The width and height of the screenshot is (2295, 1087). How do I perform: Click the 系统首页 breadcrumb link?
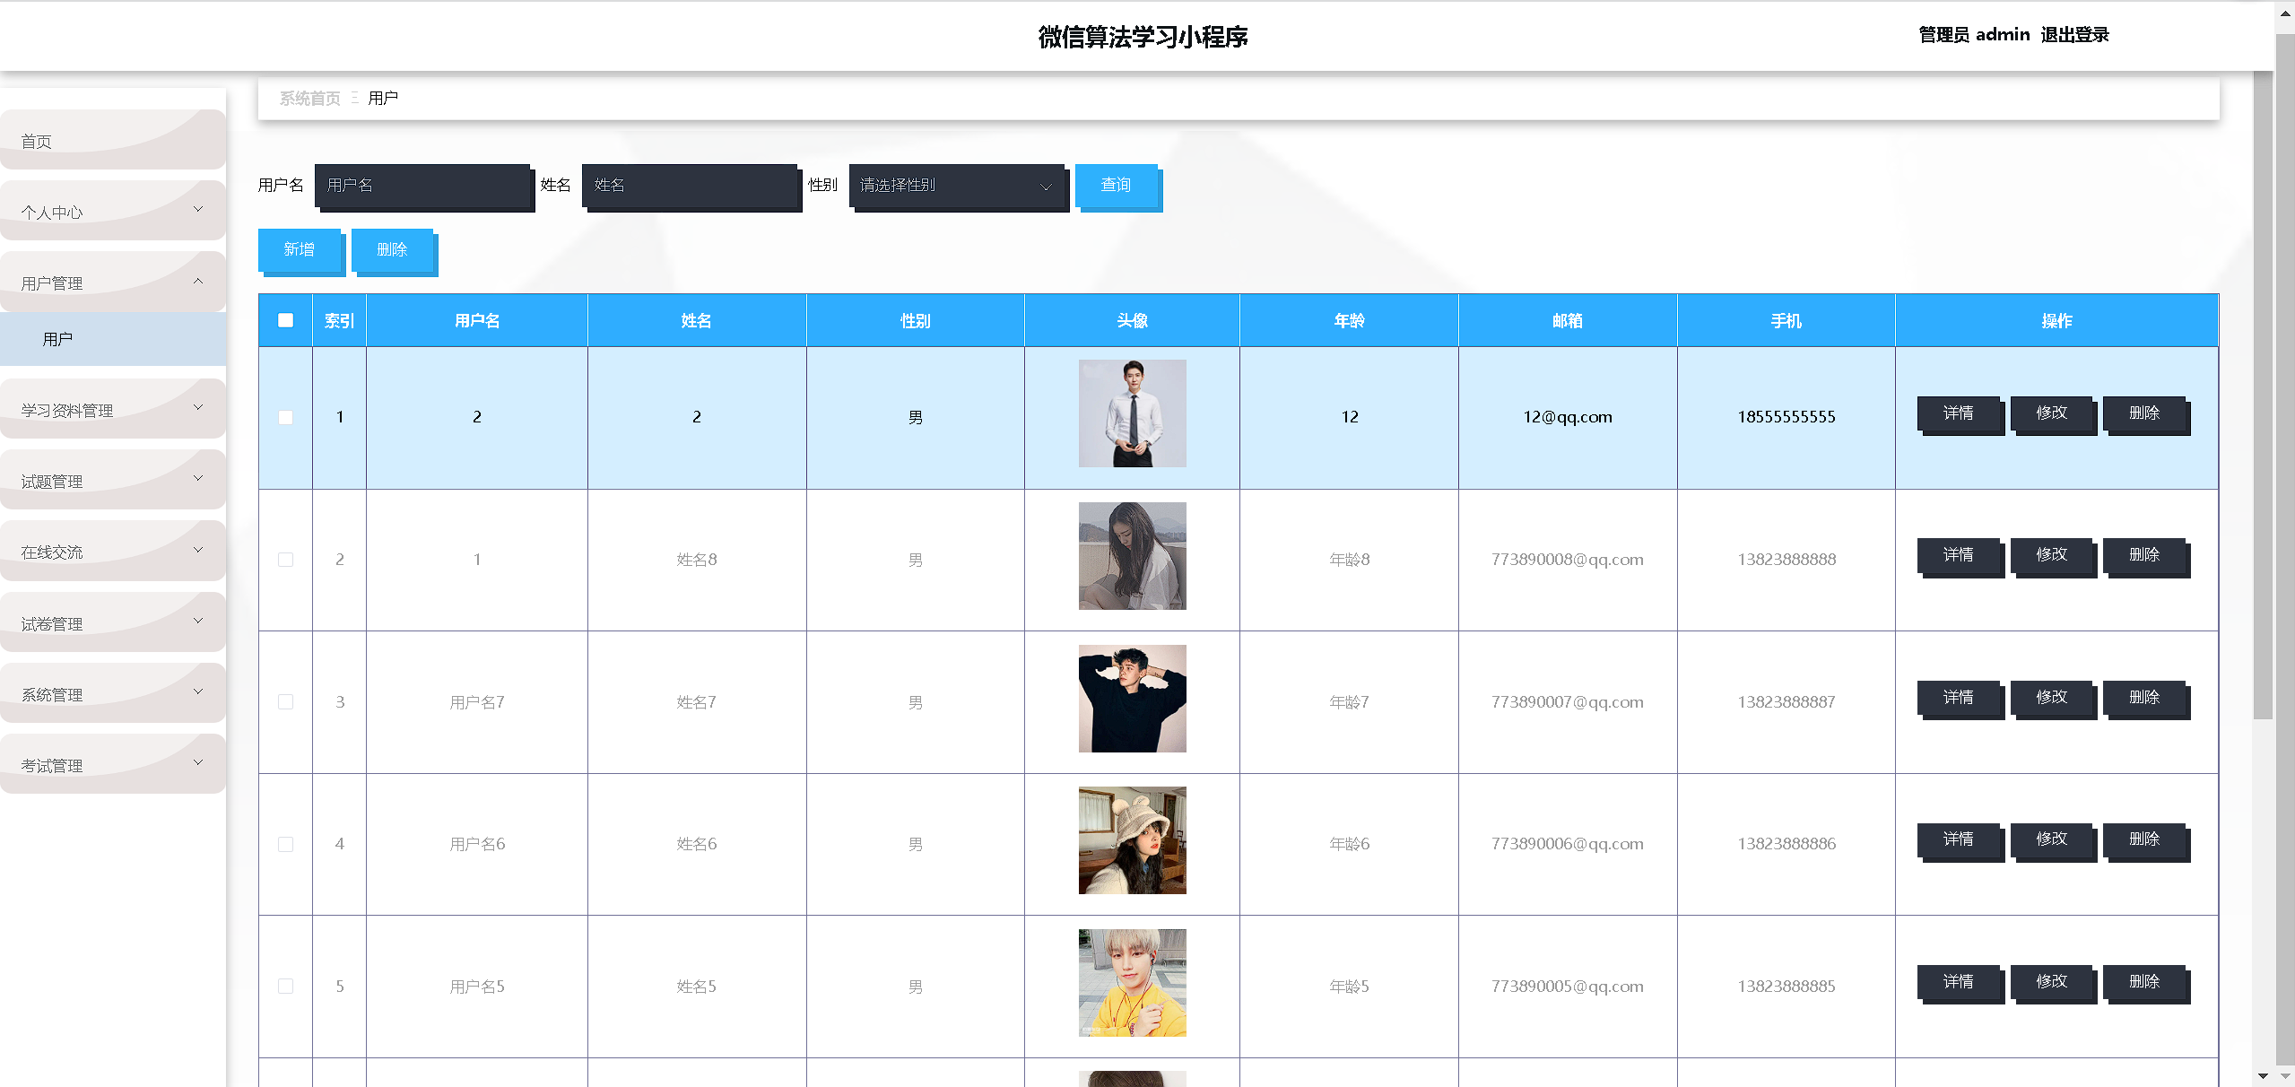click(309, 99)
